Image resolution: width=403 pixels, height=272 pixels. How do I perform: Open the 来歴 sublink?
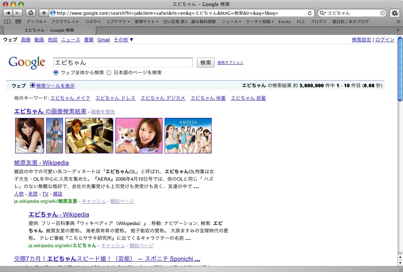[33, 194]
